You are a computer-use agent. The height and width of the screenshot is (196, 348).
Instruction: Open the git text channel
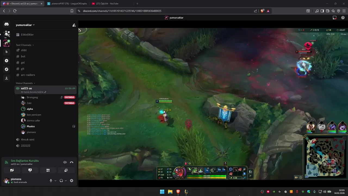pos(45,69)
